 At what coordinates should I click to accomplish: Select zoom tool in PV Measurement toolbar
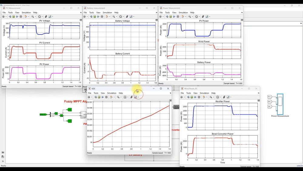click(x=33, y=17)
